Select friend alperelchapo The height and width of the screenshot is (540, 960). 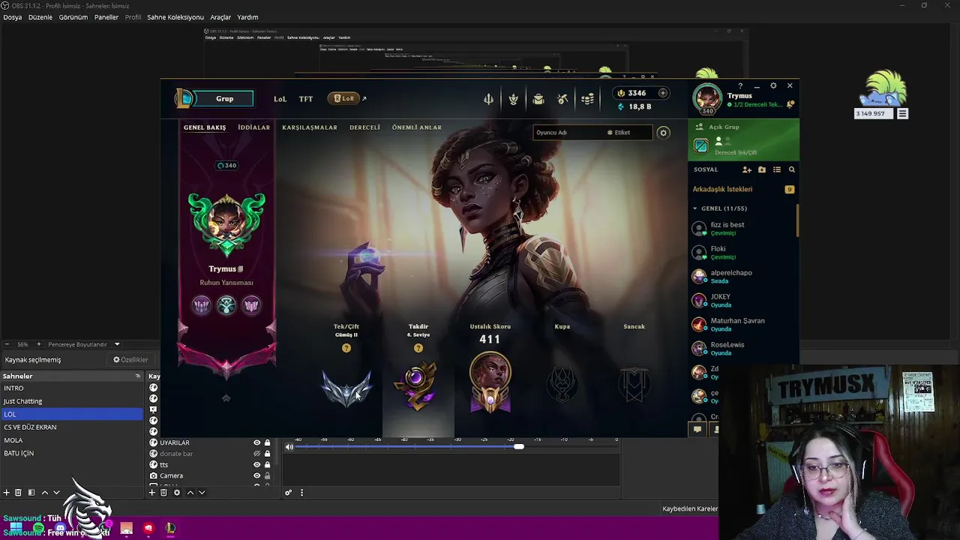tap(742, 277)
